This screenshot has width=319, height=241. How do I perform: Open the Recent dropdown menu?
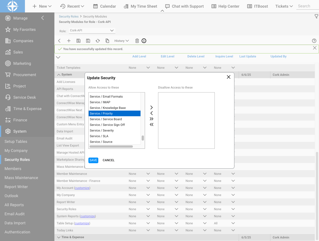click(72, 6)
